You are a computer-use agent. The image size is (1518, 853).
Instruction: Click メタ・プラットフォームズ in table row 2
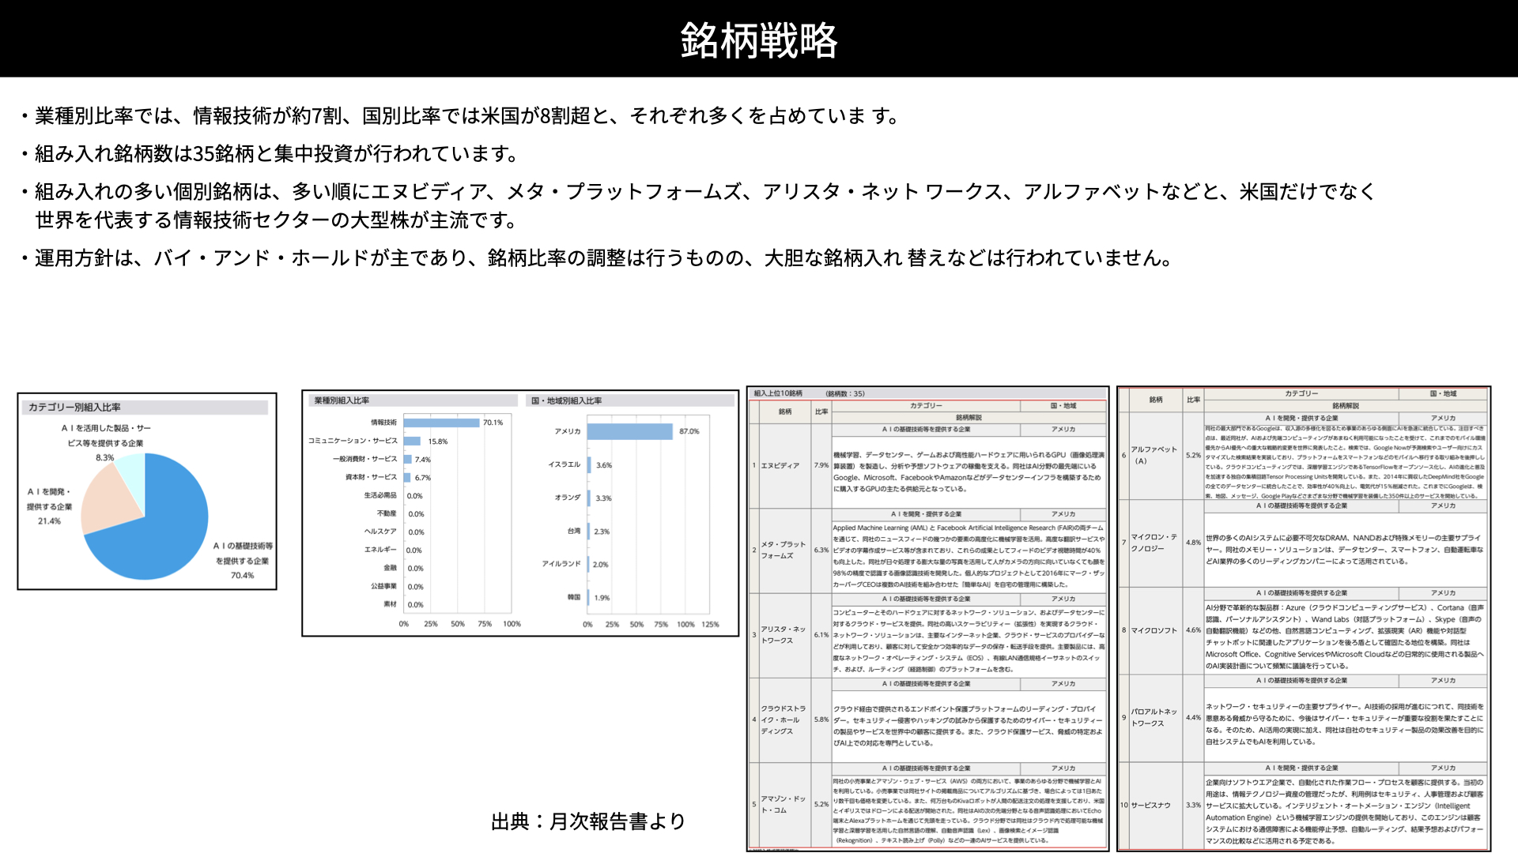pos(784,551)
